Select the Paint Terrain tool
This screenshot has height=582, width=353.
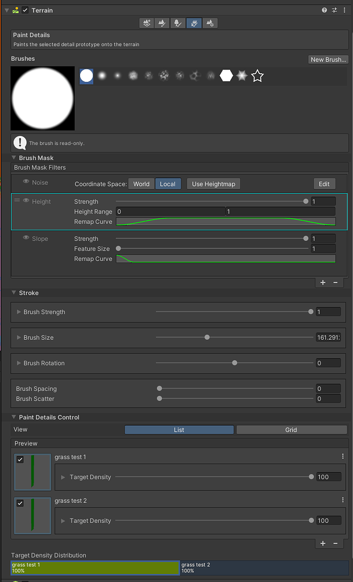[163, 23]
